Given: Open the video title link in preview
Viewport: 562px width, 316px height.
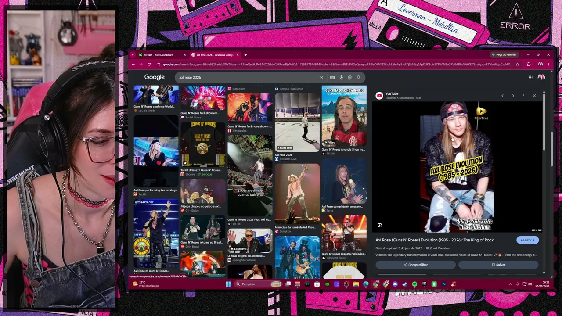Looking at the screenshot, I should click(x=435, y=240).
